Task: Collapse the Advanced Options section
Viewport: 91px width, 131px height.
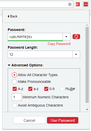Action: pos(9,65)
